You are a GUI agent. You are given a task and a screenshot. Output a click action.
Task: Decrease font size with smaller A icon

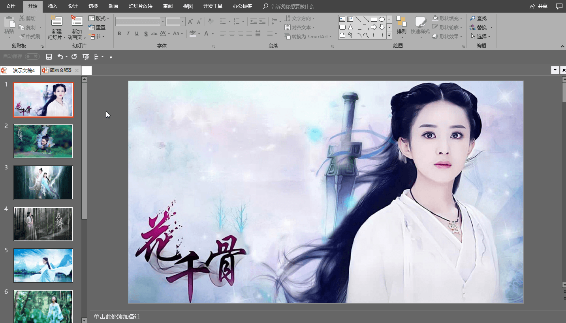(x=199, y=21)
